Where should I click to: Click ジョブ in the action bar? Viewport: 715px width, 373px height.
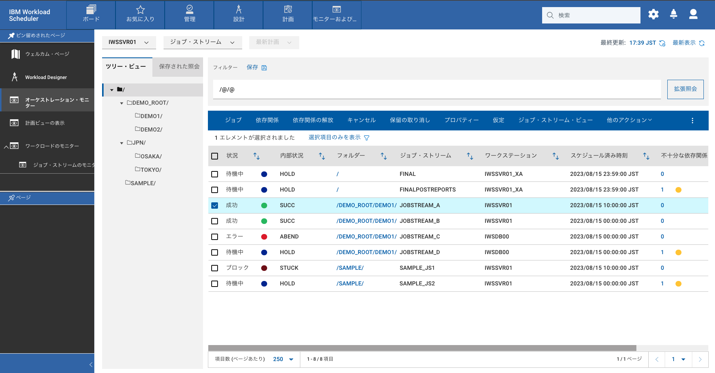(233, 120)
